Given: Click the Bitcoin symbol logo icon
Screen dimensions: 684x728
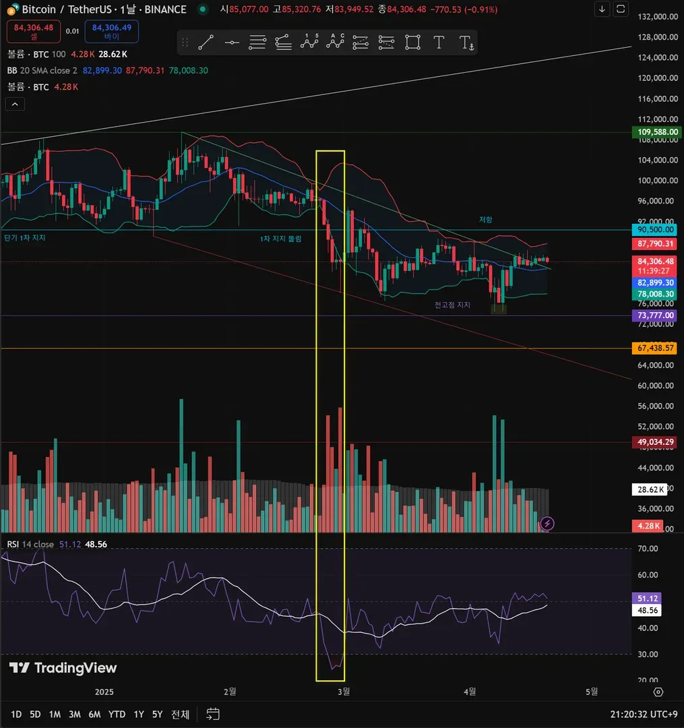Looking at the screenshot, I should tap(13, 9).
